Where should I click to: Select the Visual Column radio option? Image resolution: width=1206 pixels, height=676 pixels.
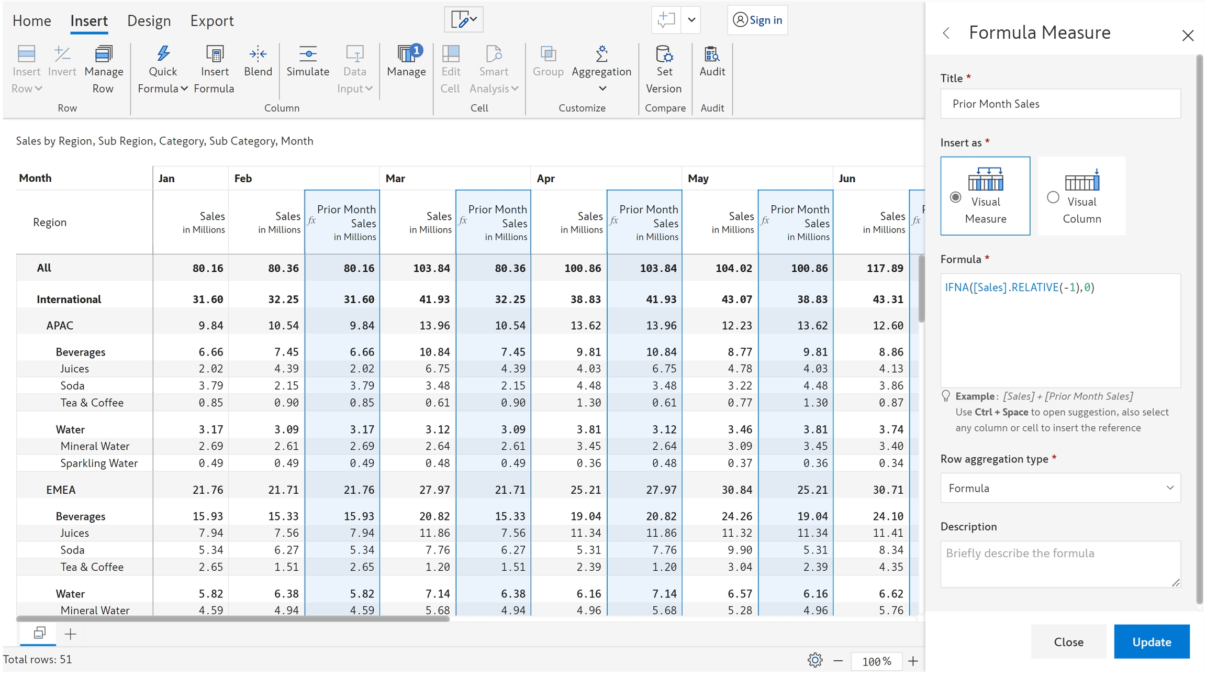click(1053, 197)
